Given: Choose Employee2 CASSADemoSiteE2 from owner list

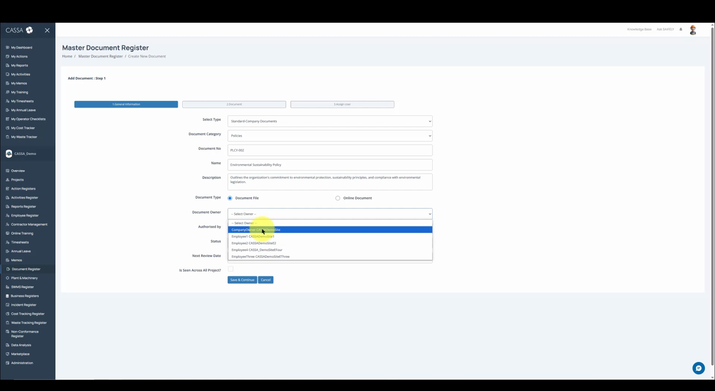Looking at the screenshot, I should (254, 243).
